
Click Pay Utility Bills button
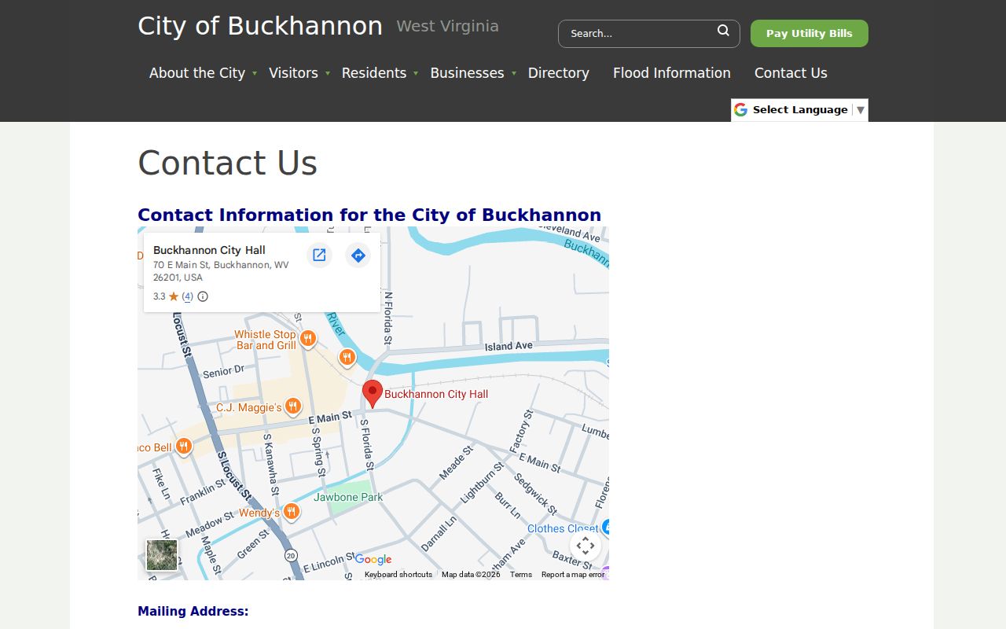pos(810,33)
